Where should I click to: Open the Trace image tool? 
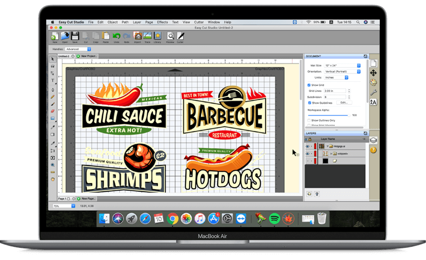tap(147, 36)
